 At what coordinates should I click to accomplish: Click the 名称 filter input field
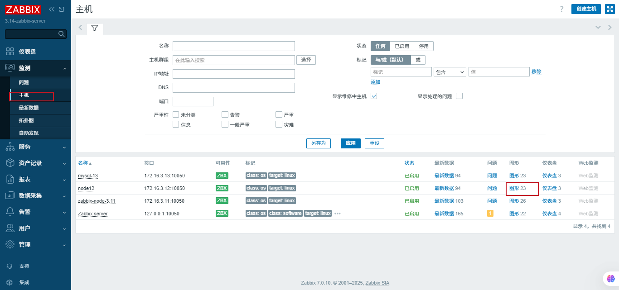click(x=234, y=46)
